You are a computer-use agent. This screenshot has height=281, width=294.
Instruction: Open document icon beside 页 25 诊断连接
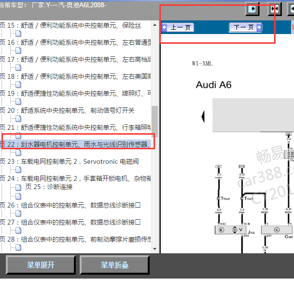point(18,187)
